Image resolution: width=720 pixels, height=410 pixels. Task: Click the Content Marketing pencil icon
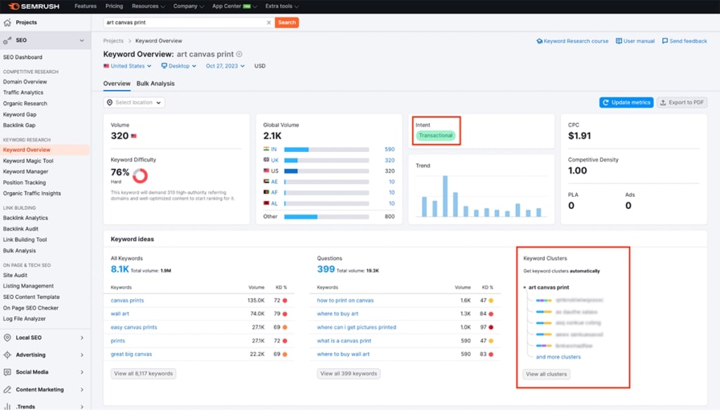(7, 390)
